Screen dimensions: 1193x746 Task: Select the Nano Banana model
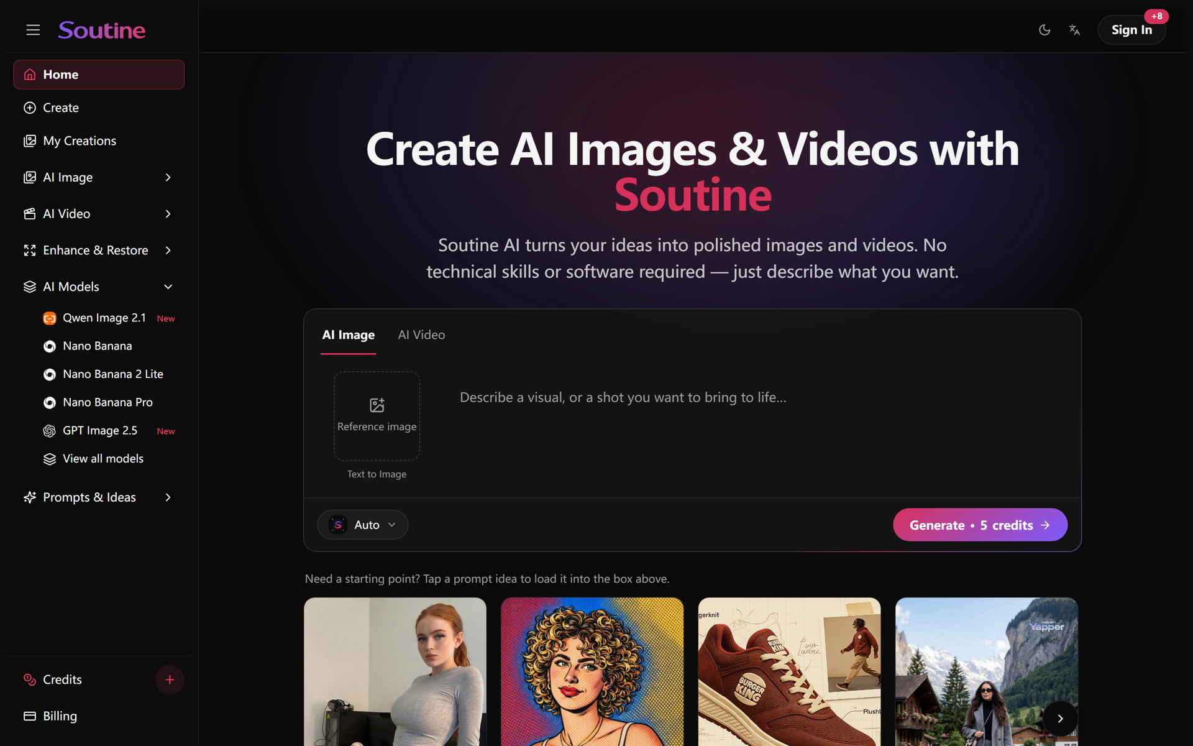click(109, 346)
